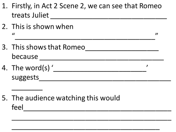
Task: Click the short blank line below 'suggests'
Action: pos(27,90)
